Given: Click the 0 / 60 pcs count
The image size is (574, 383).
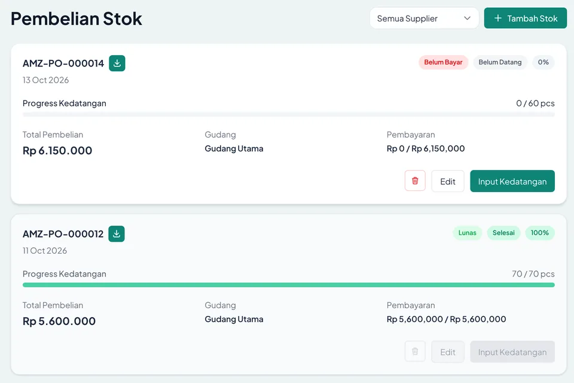Looking at the screenshot, I should 535,104.
